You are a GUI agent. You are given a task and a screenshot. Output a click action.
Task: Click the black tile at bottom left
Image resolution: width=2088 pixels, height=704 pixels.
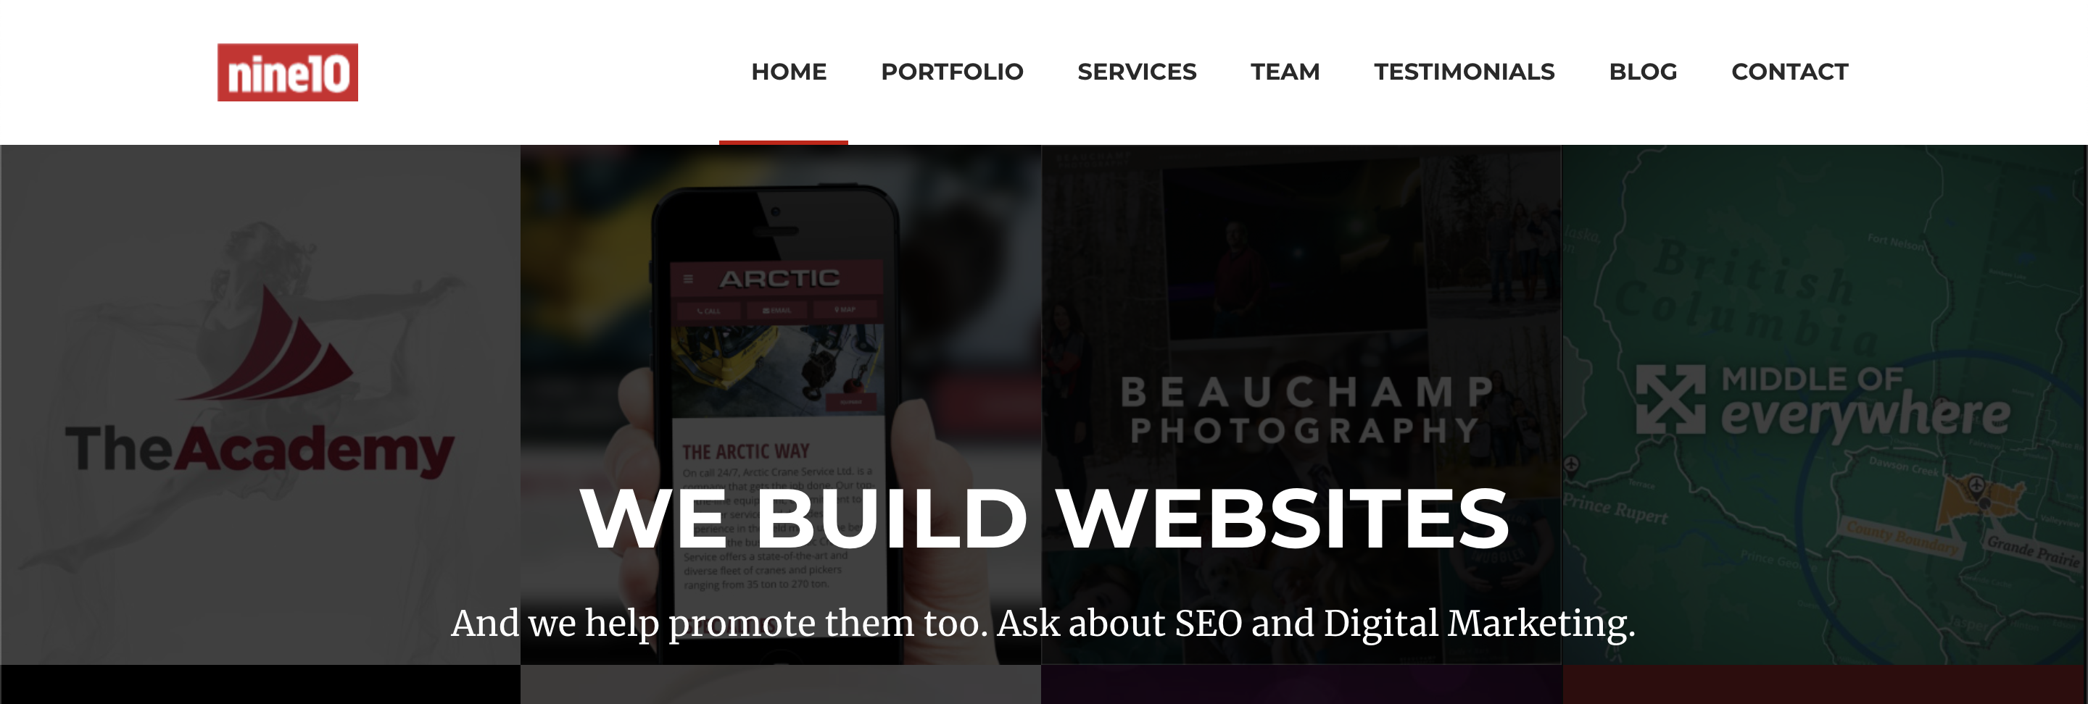260,684
